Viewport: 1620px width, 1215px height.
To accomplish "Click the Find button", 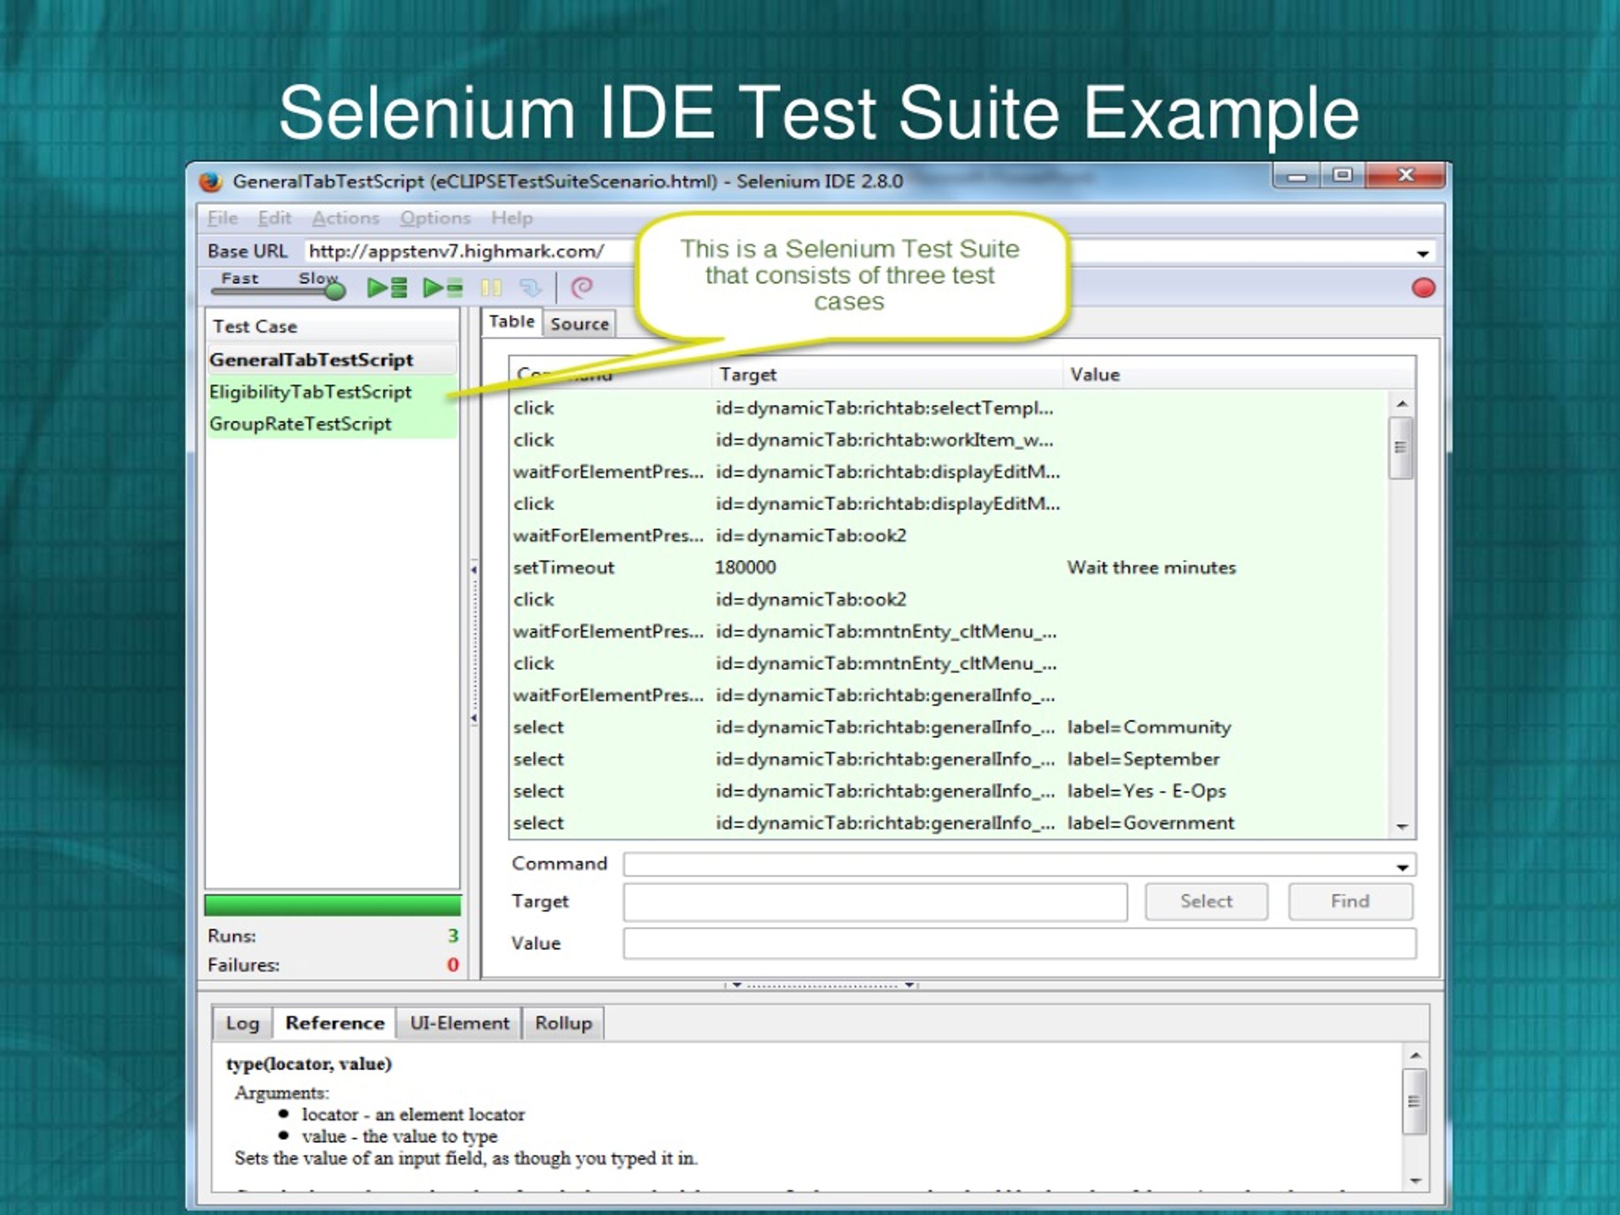I will [1350, 902].
